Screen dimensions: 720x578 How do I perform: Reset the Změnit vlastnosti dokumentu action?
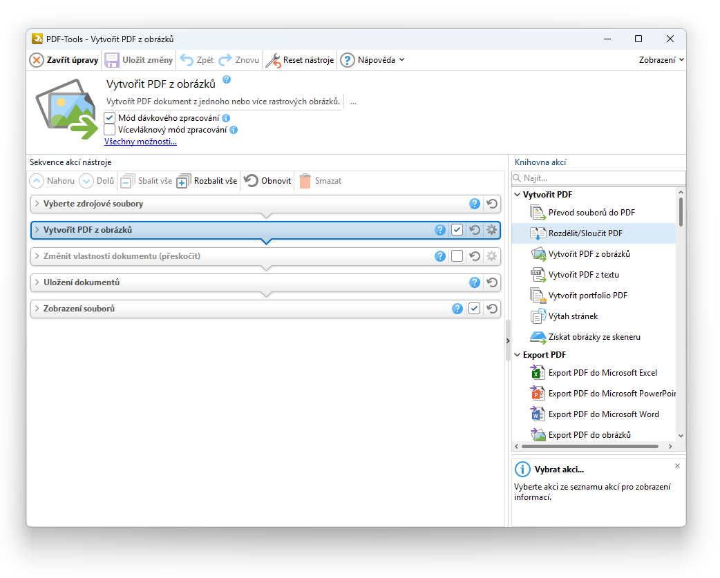point(475,256)
